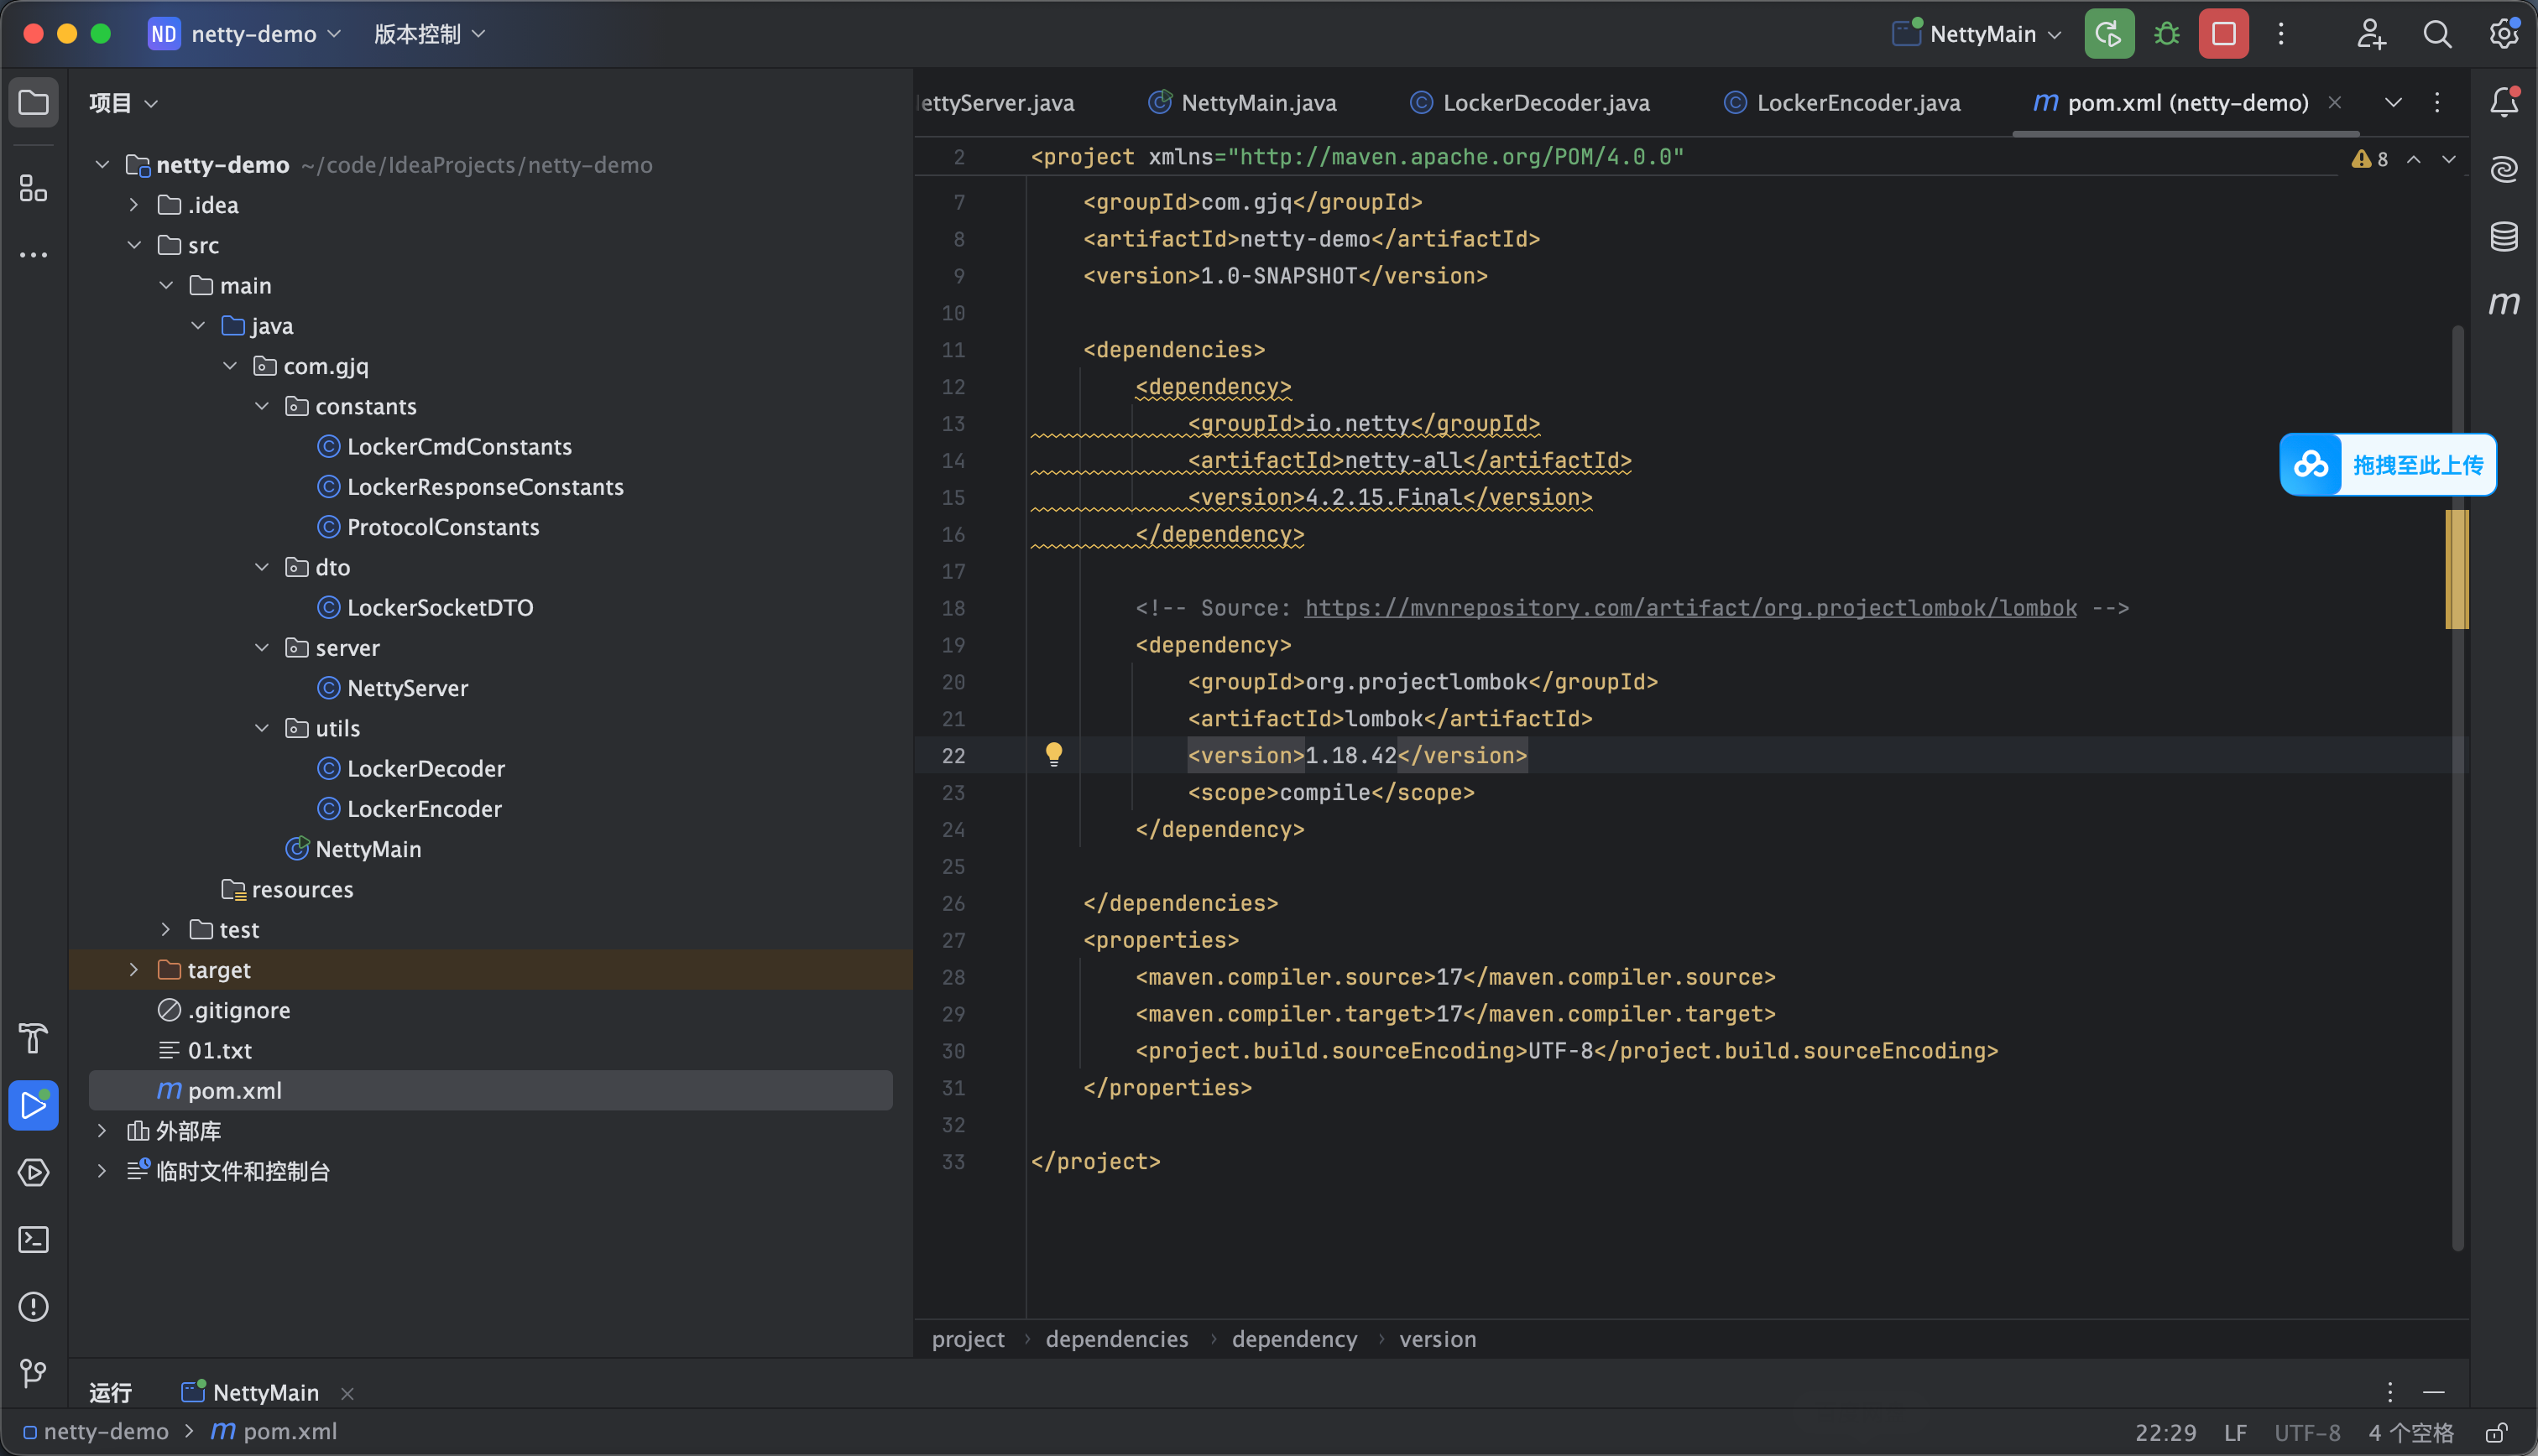The width and height of the screenshot is (2538, 1456).
Task: Switch to the NettyServer.java tab
Action: pos(995,102)
